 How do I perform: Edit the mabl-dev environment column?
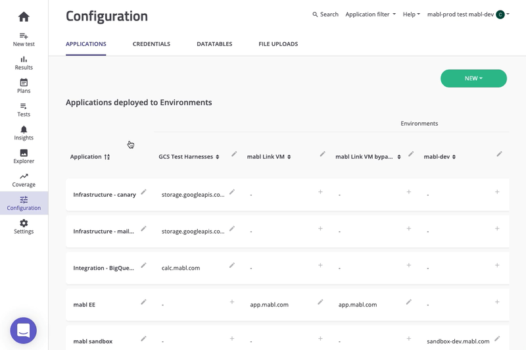coord(500,154)
